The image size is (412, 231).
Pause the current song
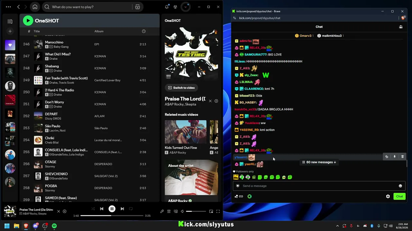[112, 209]
